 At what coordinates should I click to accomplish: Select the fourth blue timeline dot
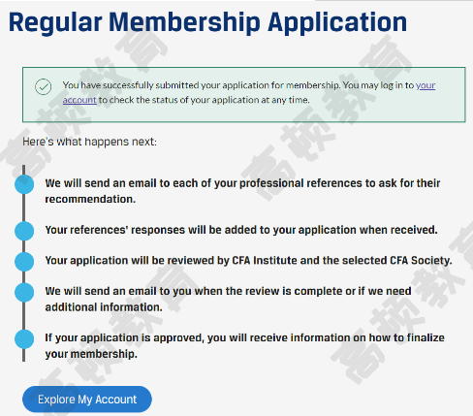(24, 292)
